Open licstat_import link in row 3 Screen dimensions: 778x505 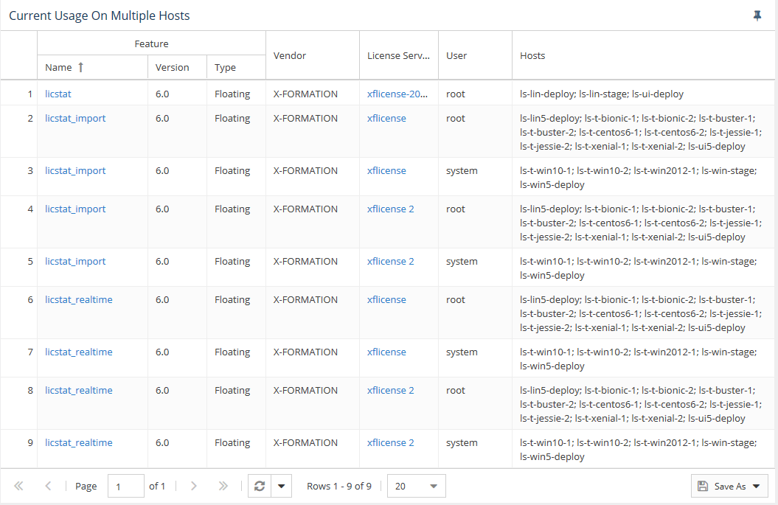[75, 170]
